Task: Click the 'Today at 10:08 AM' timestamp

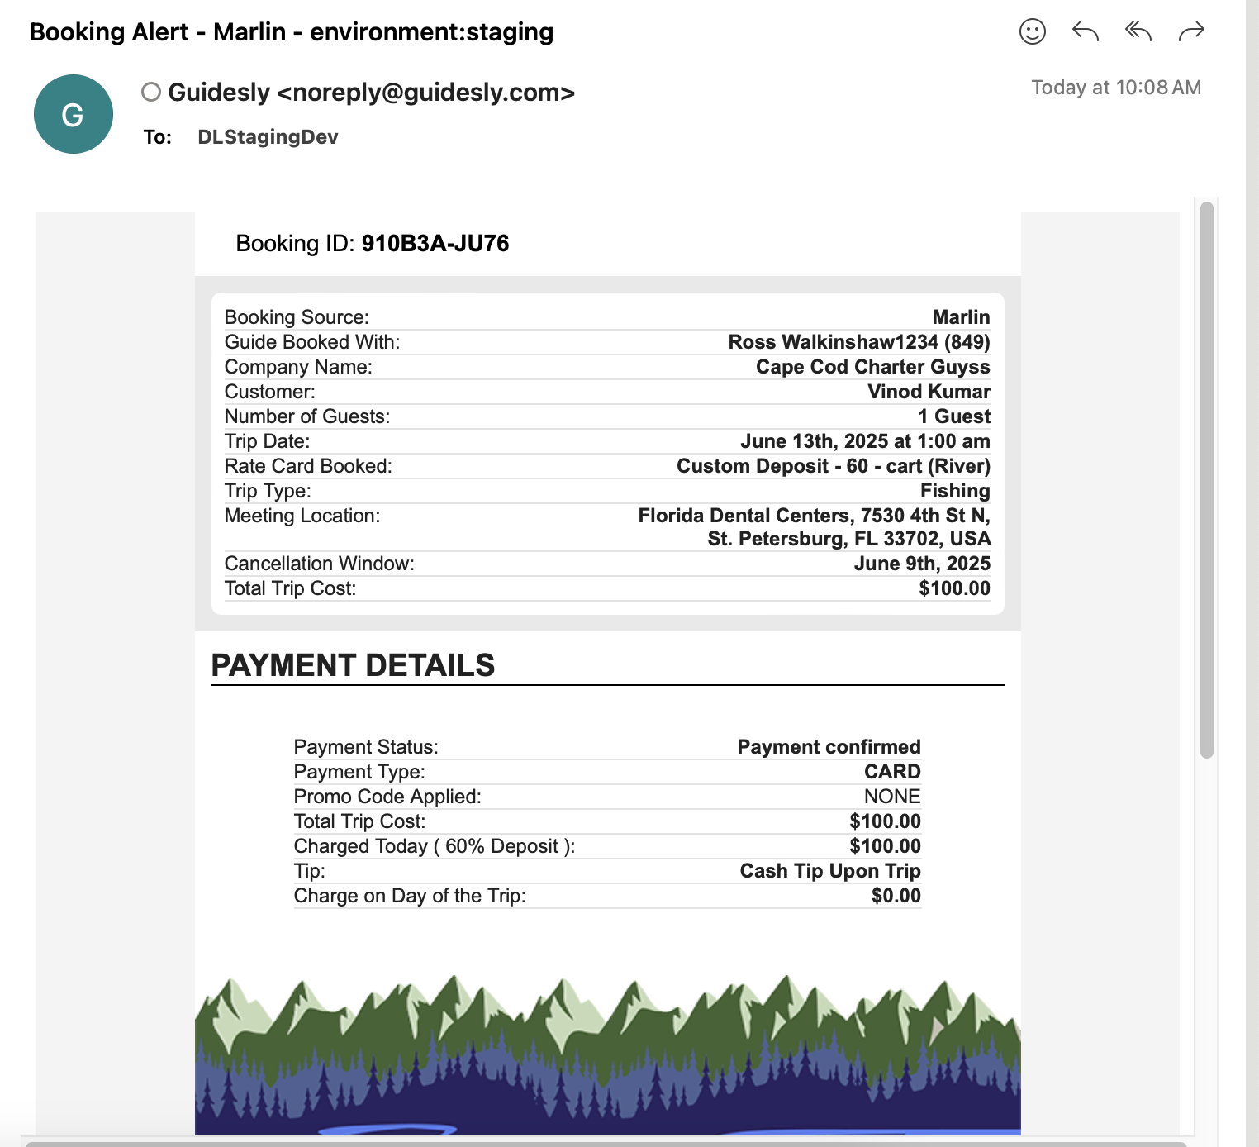Action: tap(1115, 88)
